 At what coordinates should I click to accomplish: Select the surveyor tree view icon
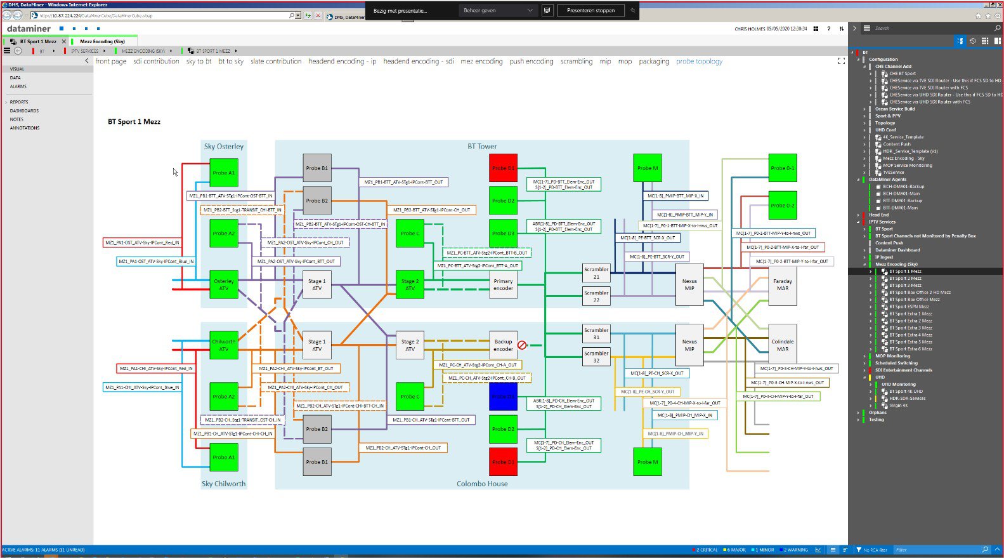pos(960,41)
